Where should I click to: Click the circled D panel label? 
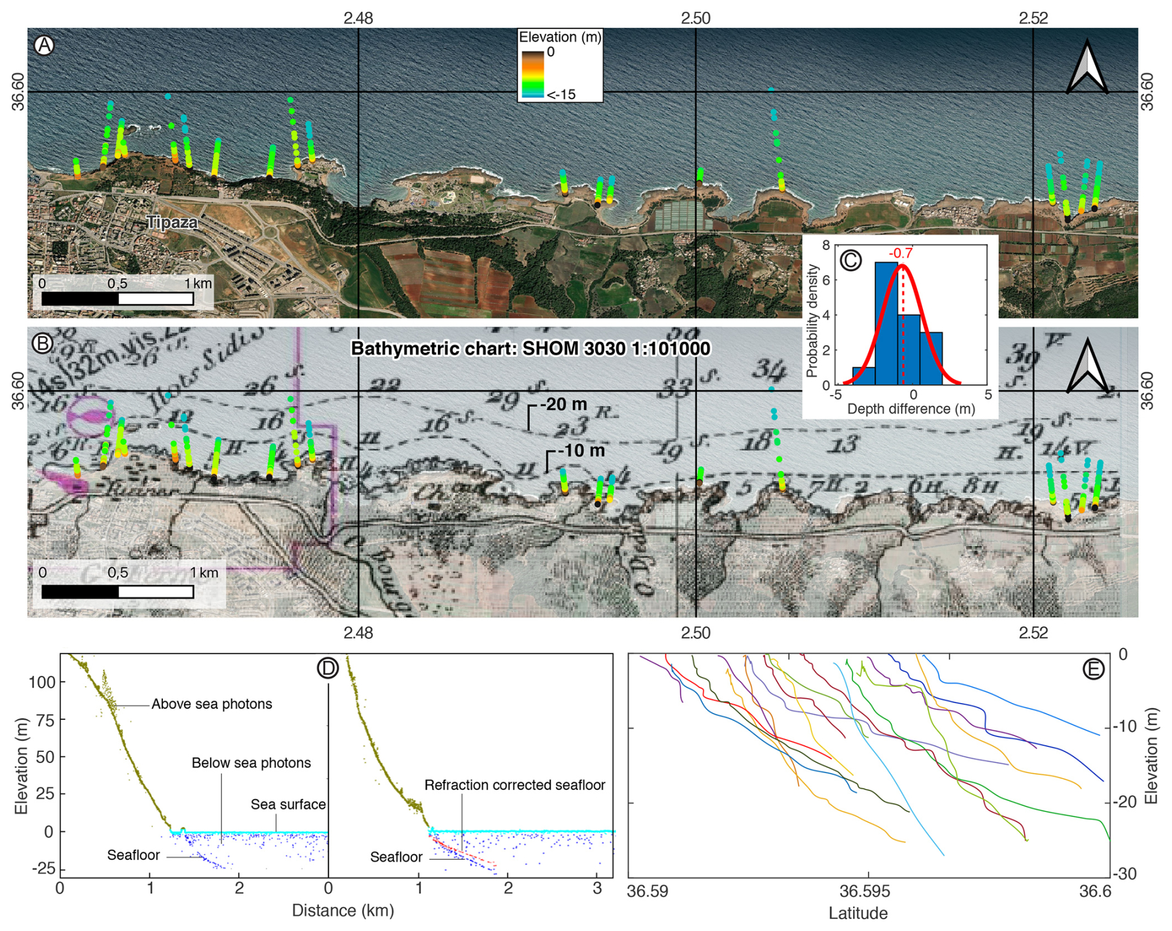pyautogui.click(x=327, y=668)
